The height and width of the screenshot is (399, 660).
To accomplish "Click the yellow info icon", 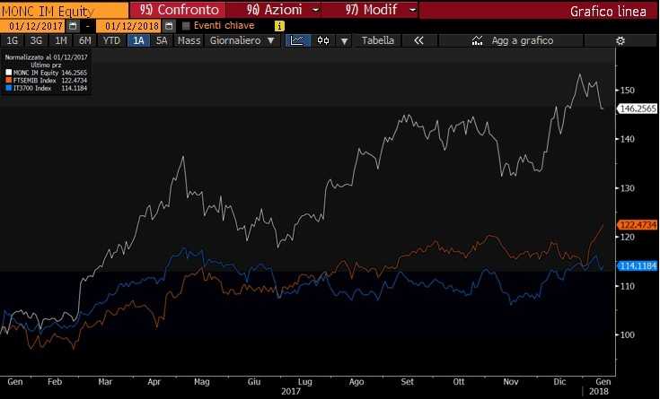I will [x=279, y=26].
